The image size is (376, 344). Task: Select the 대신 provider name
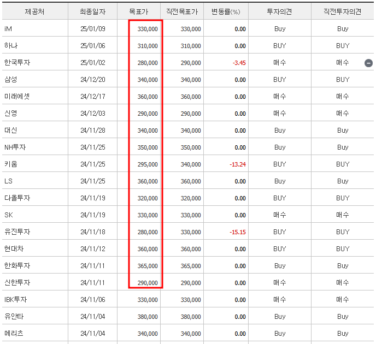pos(11,131)
